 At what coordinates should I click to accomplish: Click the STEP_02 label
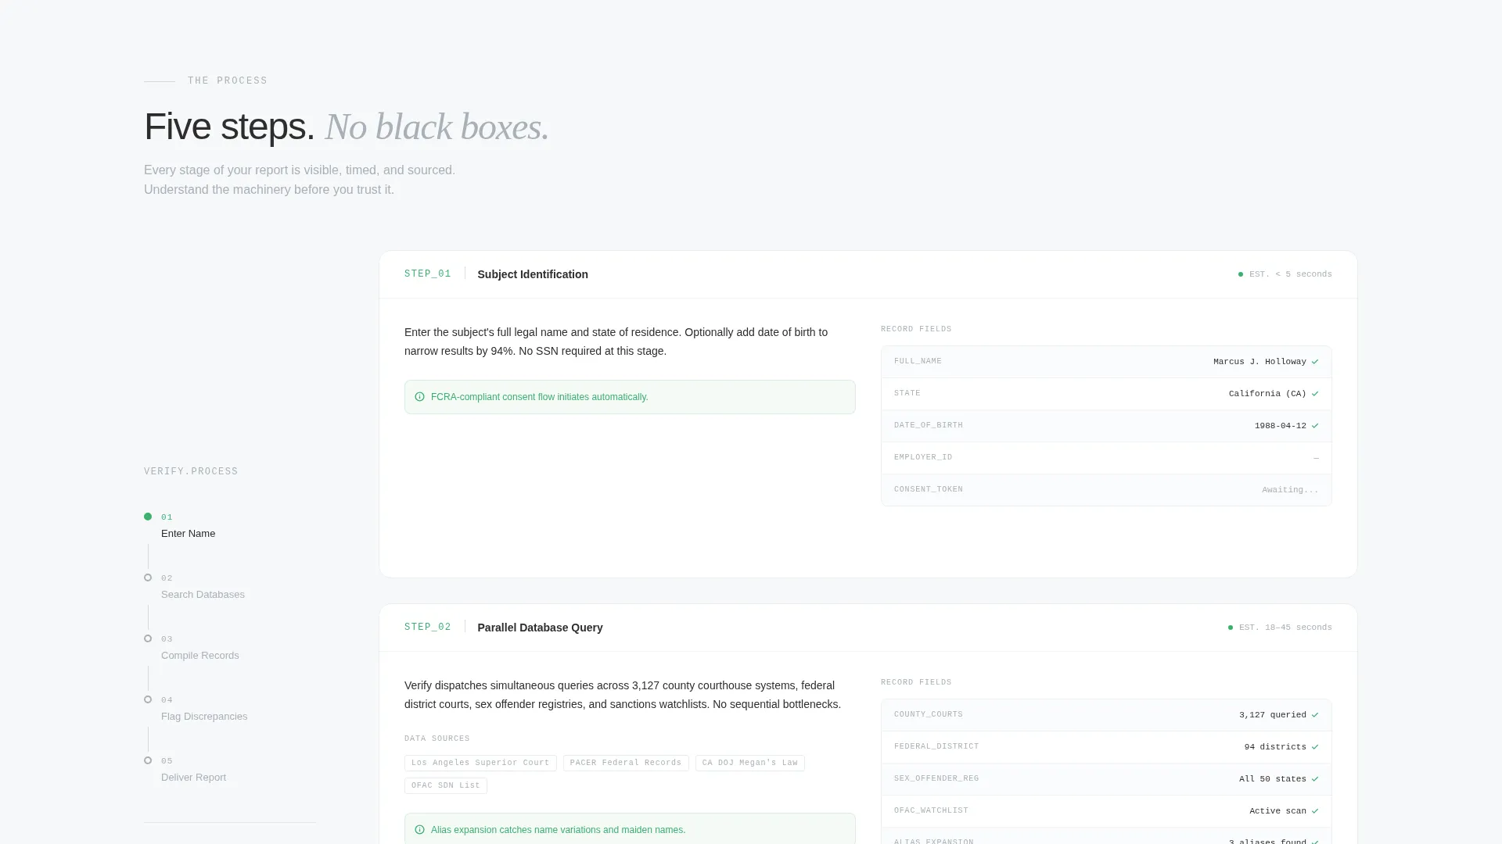428,628
